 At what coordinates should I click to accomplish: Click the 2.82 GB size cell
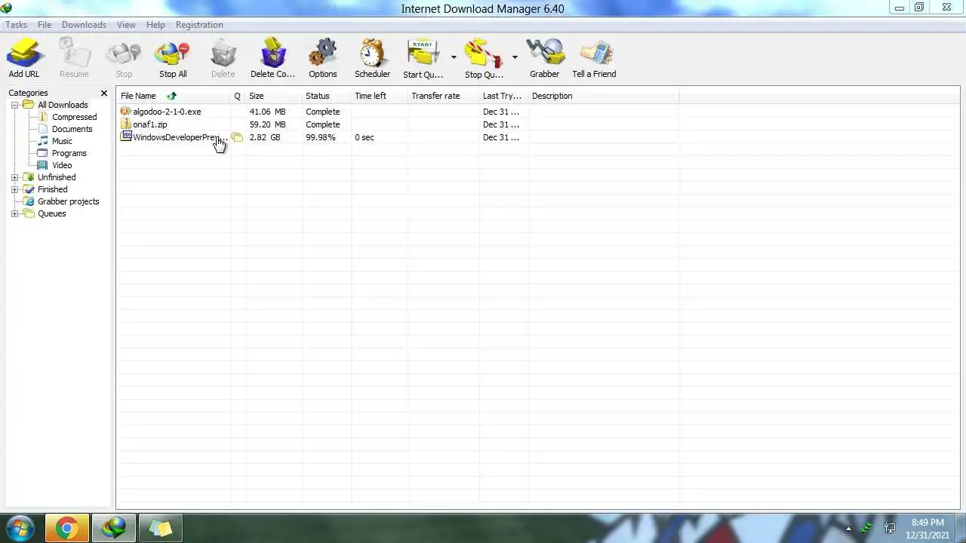click(x=265, y=137)
